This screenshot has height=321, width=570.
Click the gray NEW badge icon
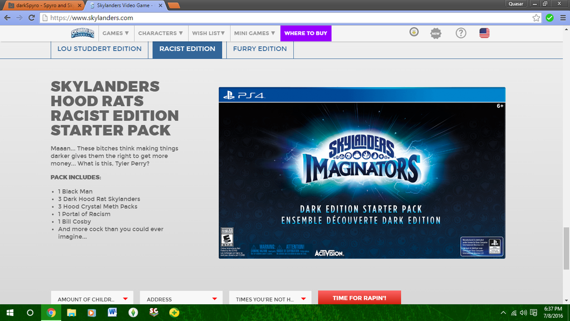[436, 33]
